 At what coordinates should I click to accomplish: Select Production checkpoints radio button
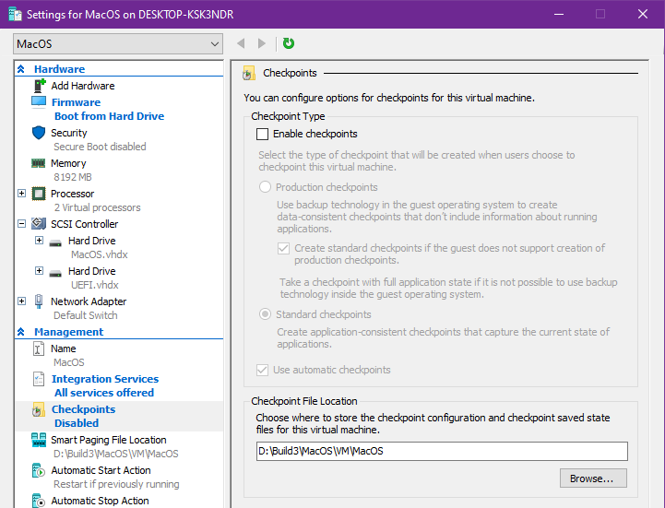point(266,187)
